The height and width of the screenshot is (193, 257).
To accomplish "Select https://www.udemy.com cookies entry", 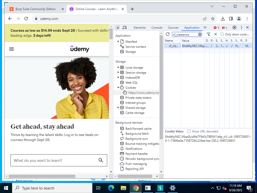I will click(x=141, y=93).
